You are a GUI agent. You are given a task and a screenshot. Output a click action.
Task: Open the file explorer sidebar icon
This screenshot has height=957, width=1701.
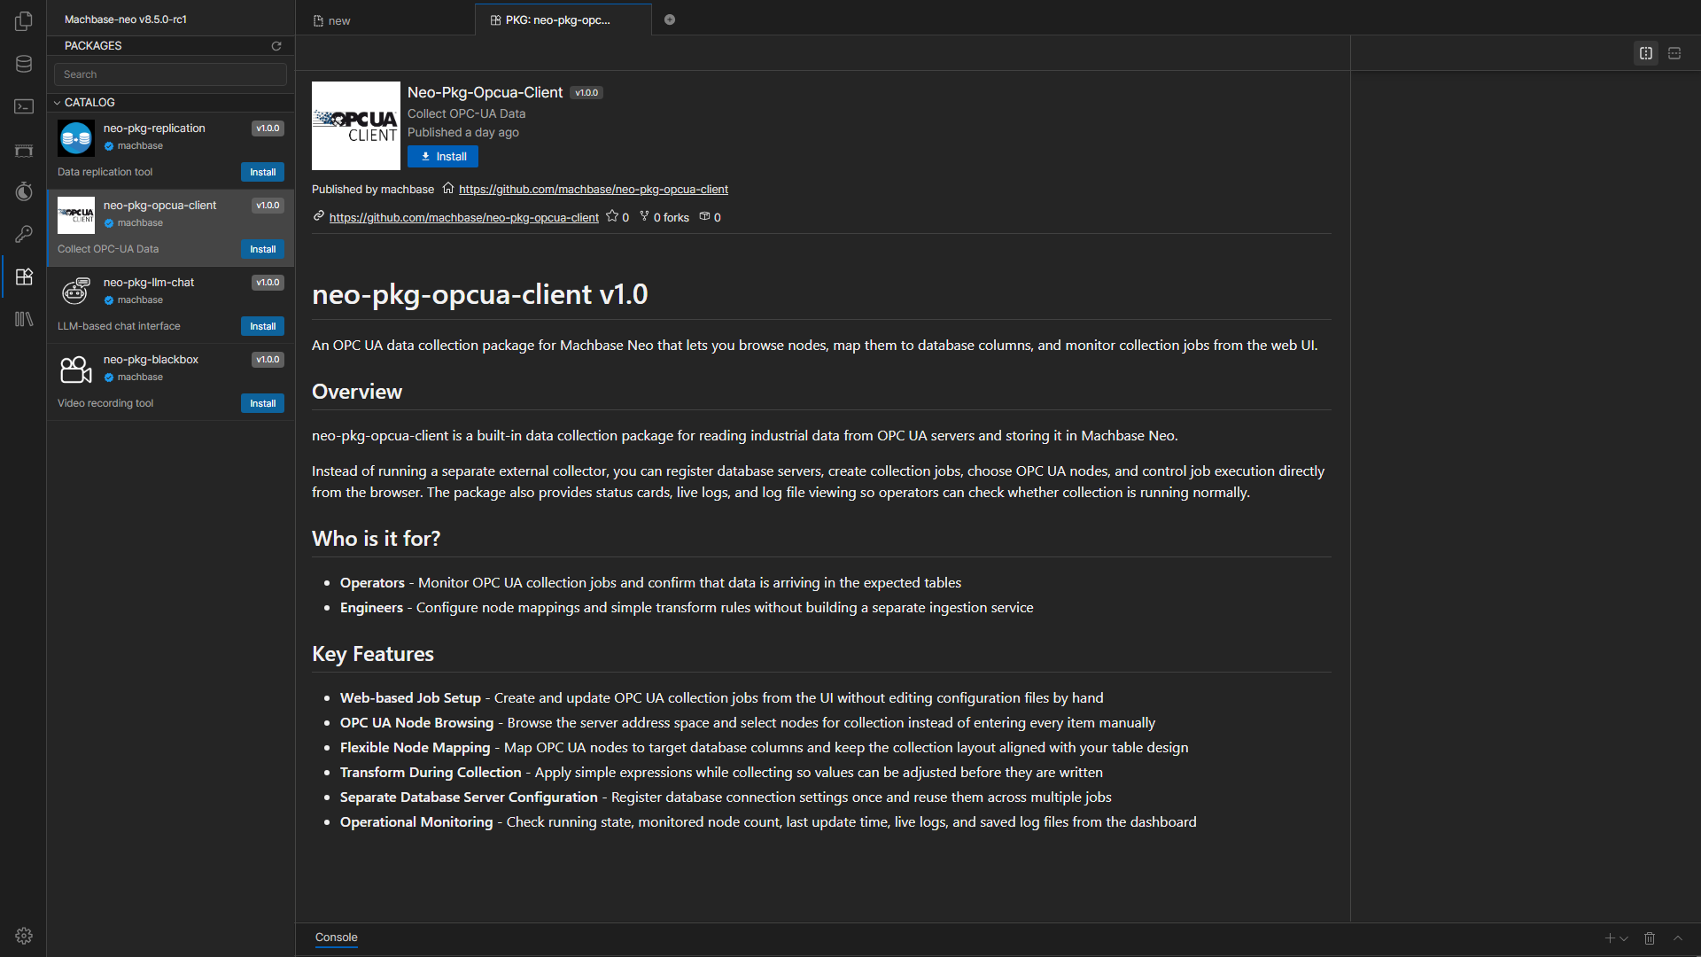tap(24, 21)
